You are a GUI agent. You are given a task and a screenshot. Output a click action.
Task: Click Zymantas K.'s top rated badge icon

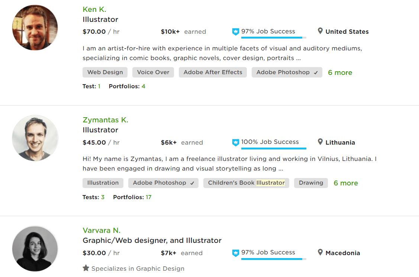[x=235, y=143]
